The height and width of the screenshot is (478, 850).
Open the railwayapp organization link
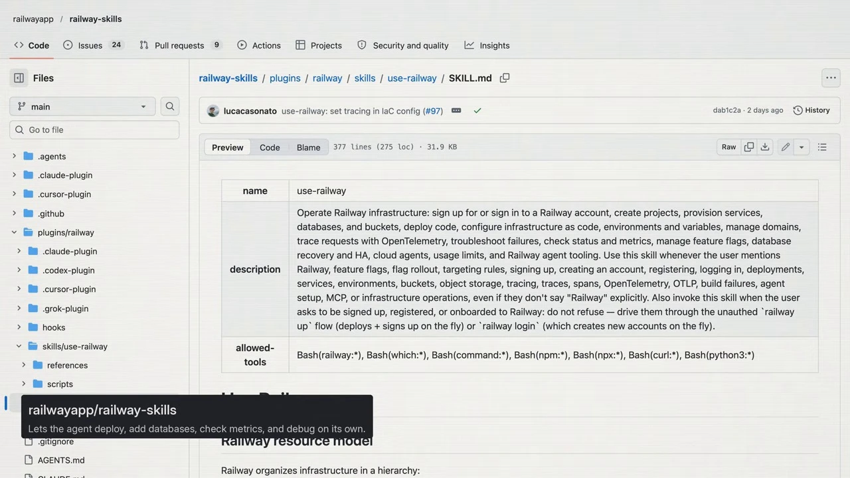[x=33, y=19]
